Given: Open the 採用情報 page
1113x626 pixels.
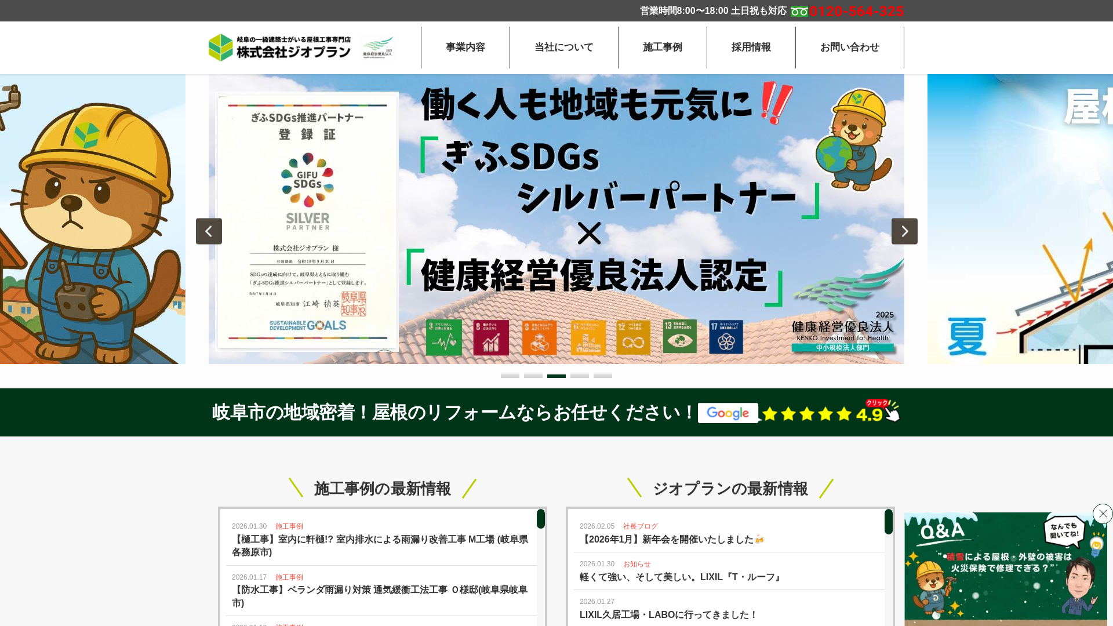Looking at the screenshot, I should [751, 48].
